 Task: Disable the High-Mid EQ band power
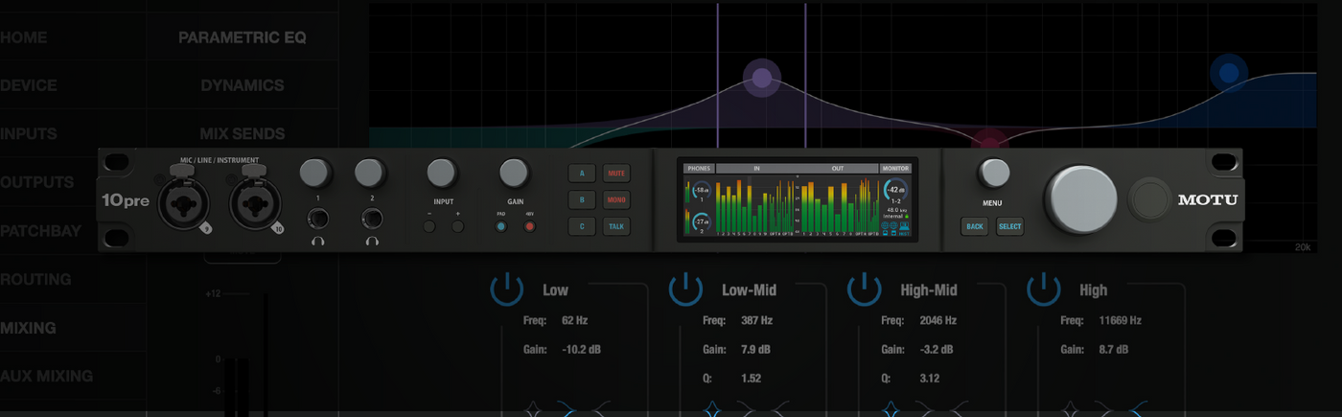[x=865, y=289]
